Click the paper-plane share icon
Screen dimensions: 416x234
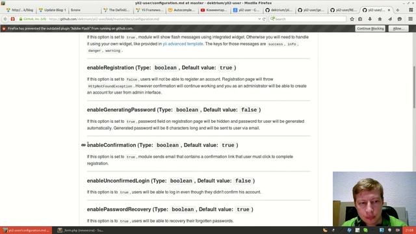tap(390, 19)
